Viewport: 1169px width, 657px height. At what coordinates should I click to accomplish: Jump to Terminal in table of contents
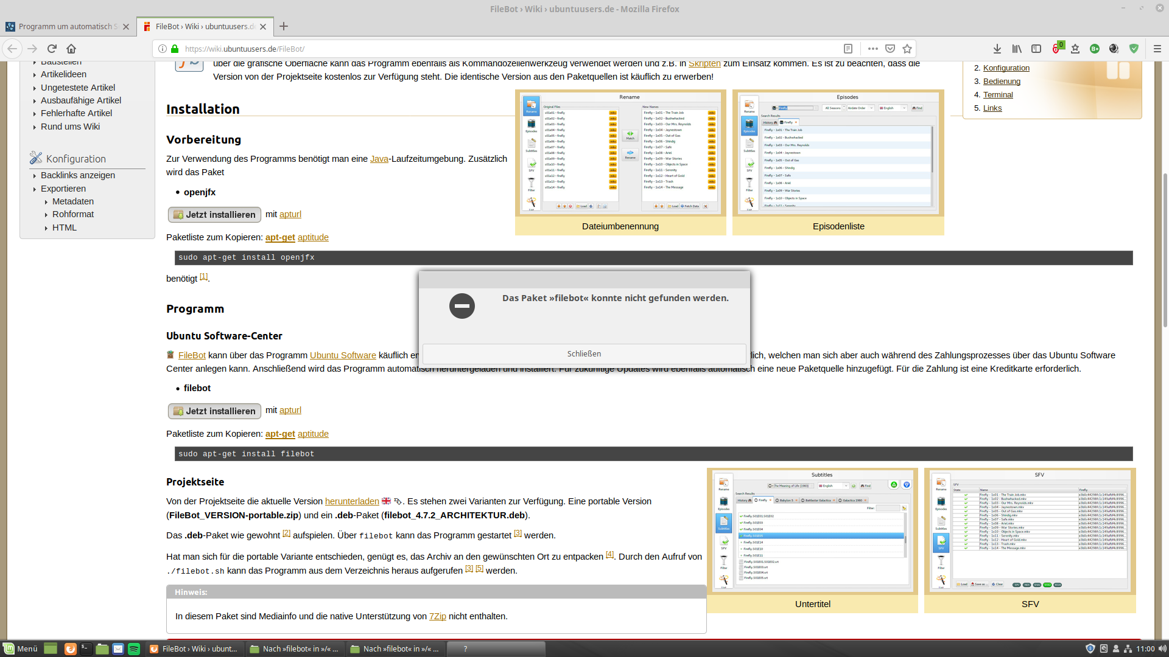tap(998, 95)
